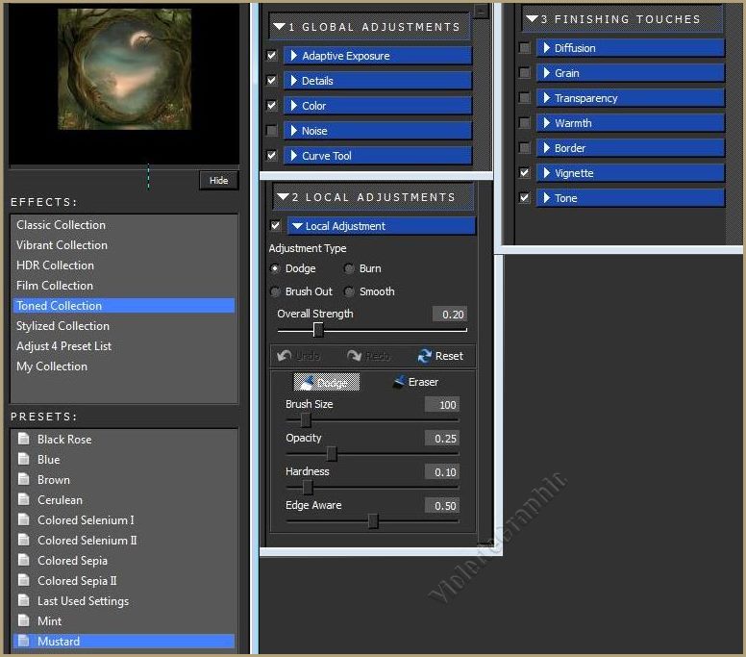Click the Mint preset file icon
This screenshot has height=657, width=746.
tap(24, 621)
